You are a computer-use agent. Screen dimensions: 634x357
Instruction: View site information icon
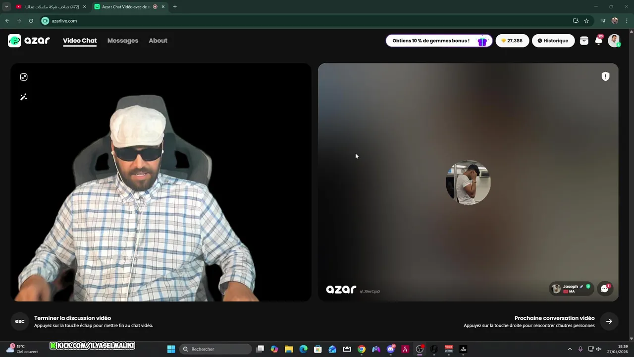click(x=45, y=21)
